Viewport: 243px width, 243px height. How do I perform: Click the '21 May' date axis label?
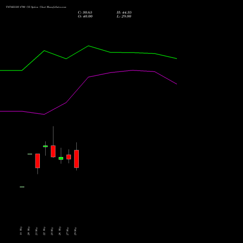(36, 231)
